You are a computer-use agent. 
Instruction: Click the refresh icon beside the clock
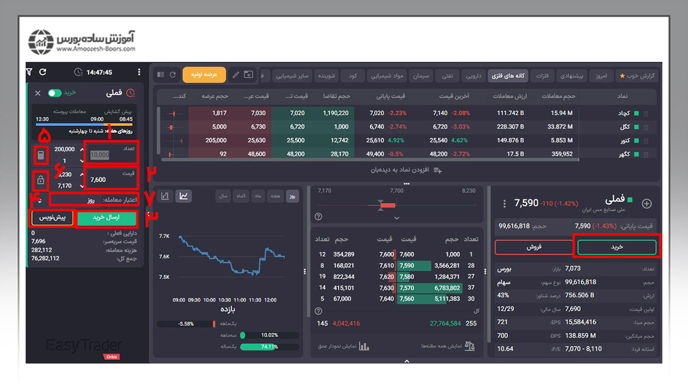43,72
